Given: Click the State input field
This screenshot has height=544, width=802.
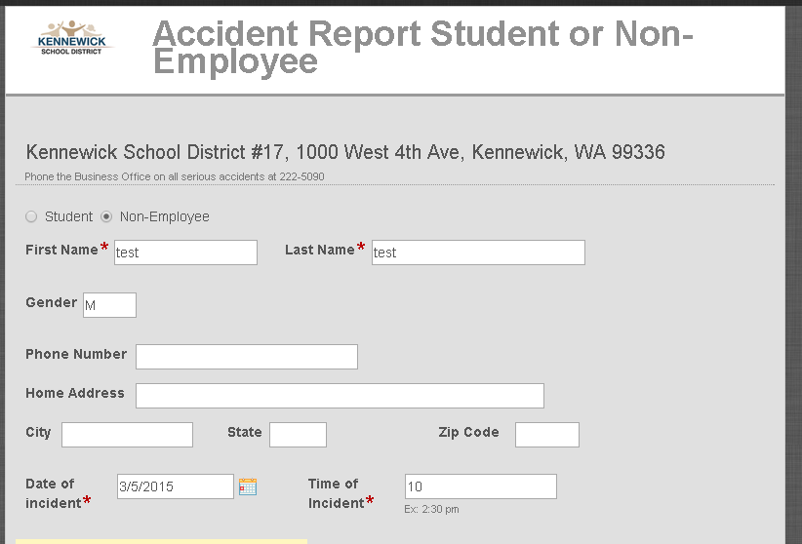Looking at the screenshot, I should click(x=298, y=435).
